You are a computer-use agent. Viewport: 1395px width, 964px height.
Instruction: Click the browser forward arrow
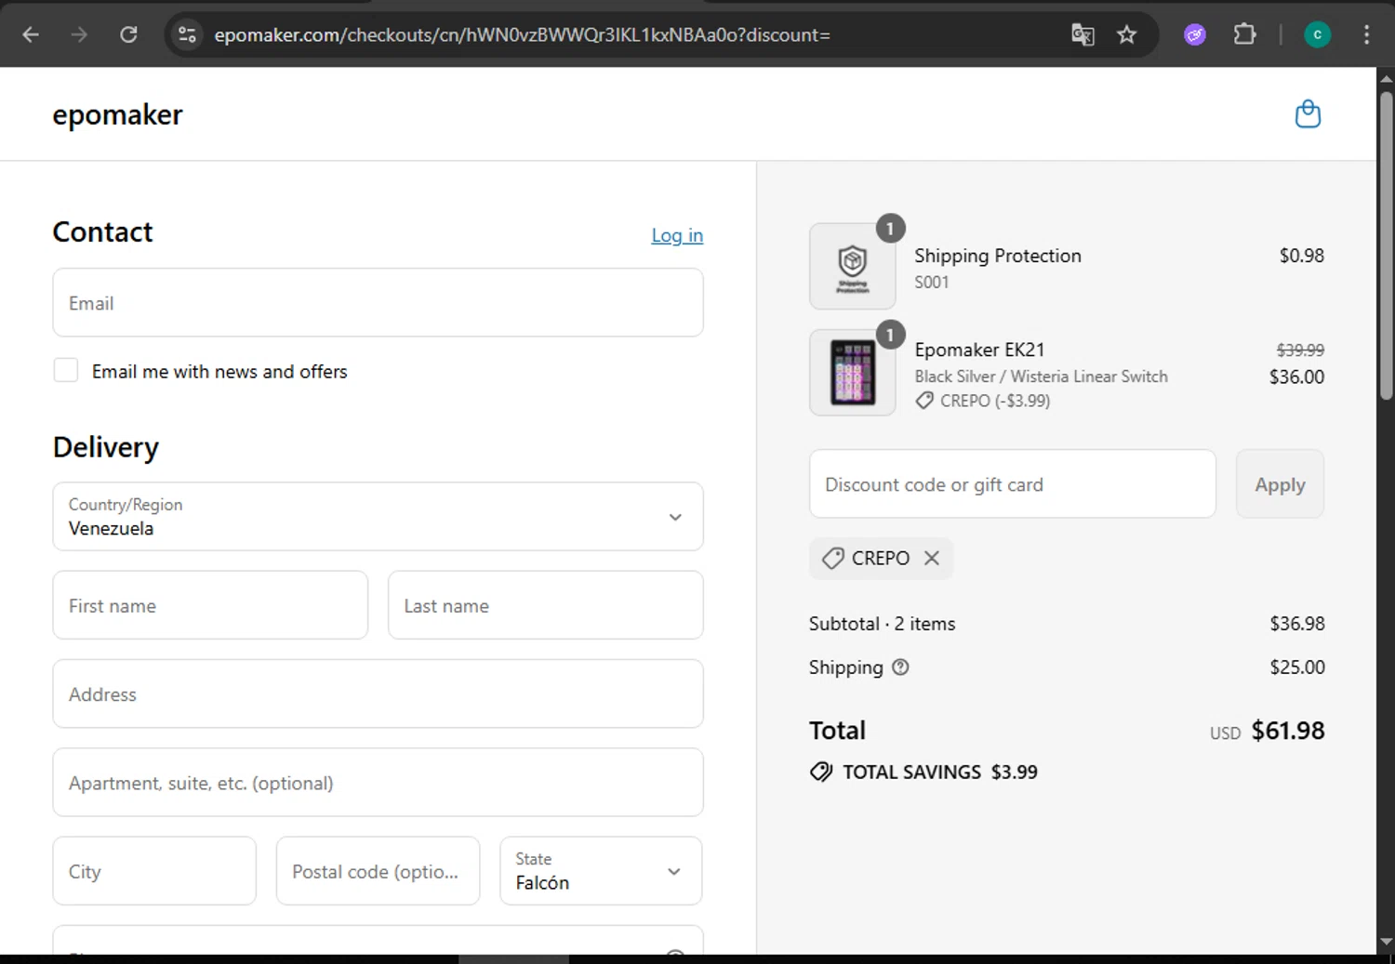pyautogui.click(x=79, y=35)
